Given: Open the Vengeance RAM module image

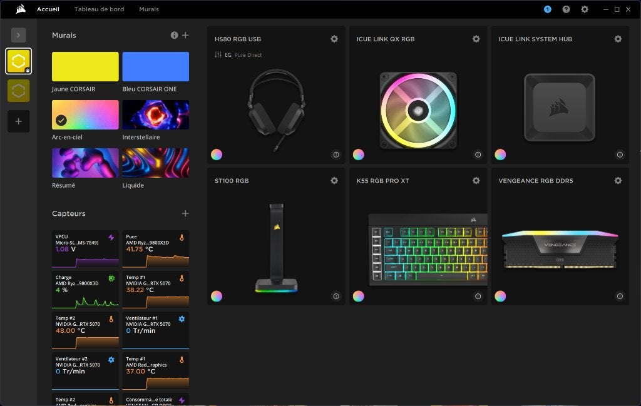Looking at the screenshot, I should [560, 249].
